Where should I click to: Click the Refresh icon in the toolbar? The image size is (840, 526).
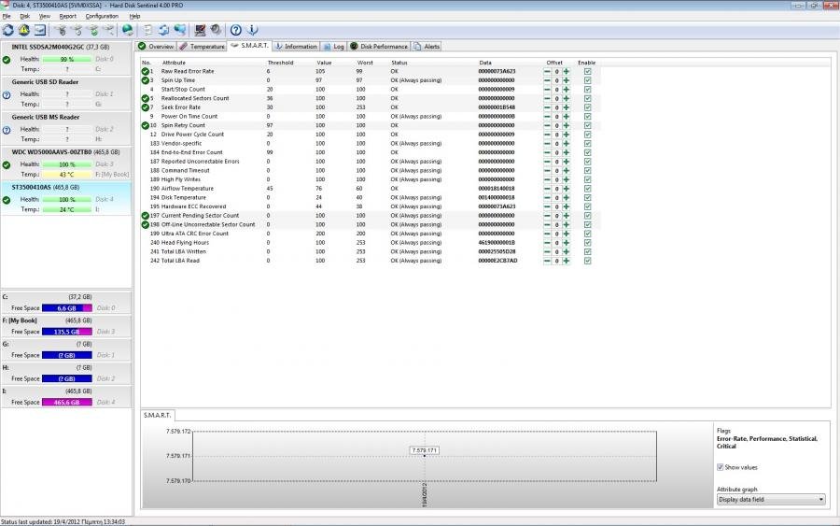(x=8, y=30)
